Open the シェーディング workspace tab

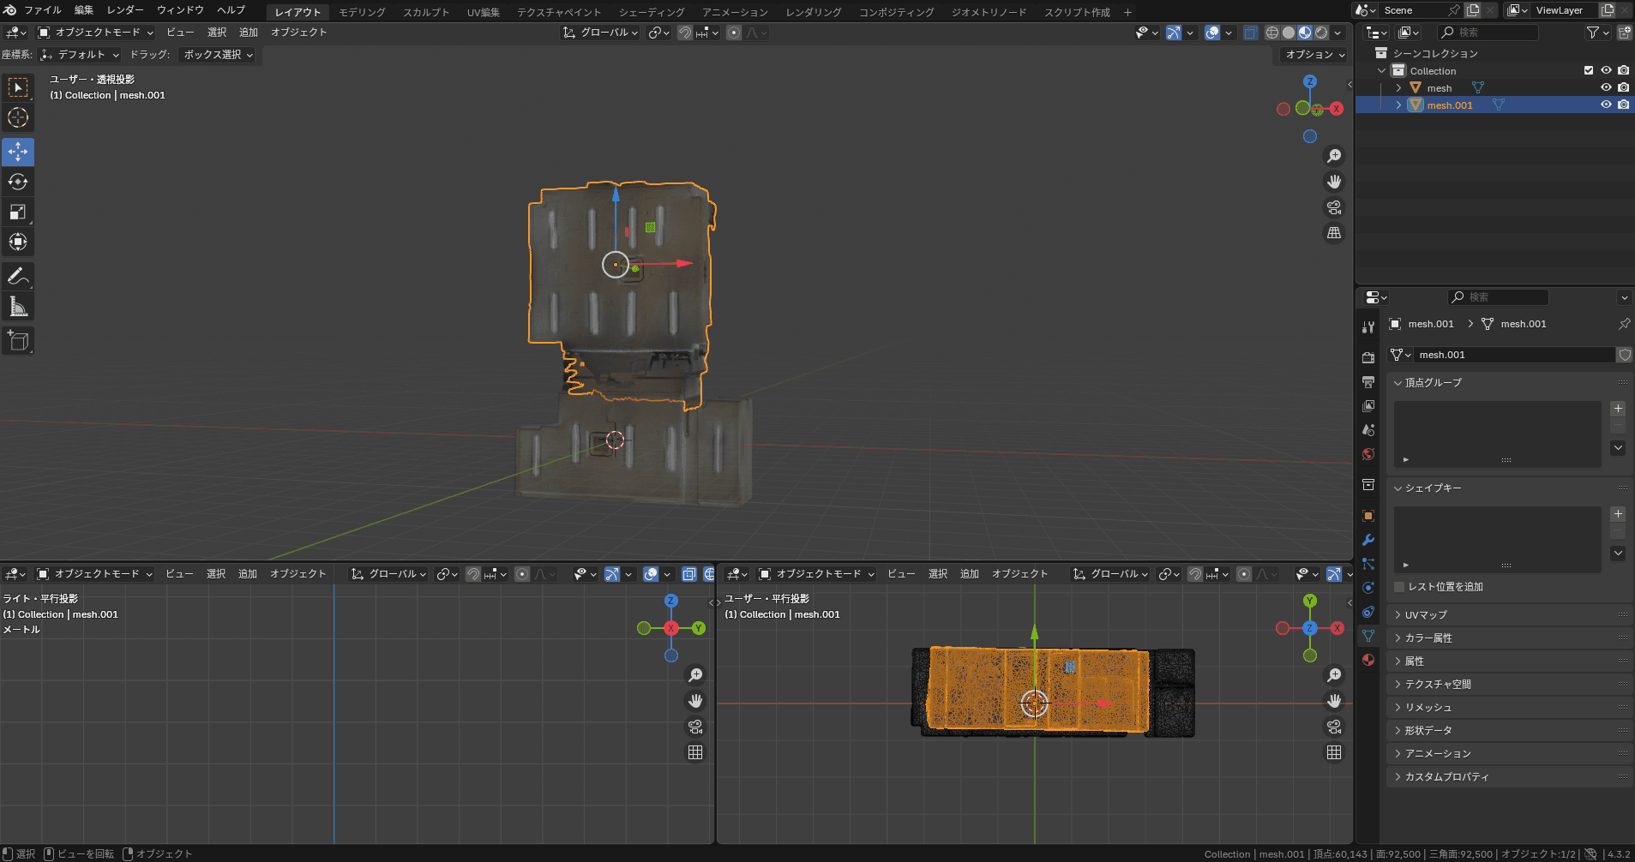tap(651, 12)
